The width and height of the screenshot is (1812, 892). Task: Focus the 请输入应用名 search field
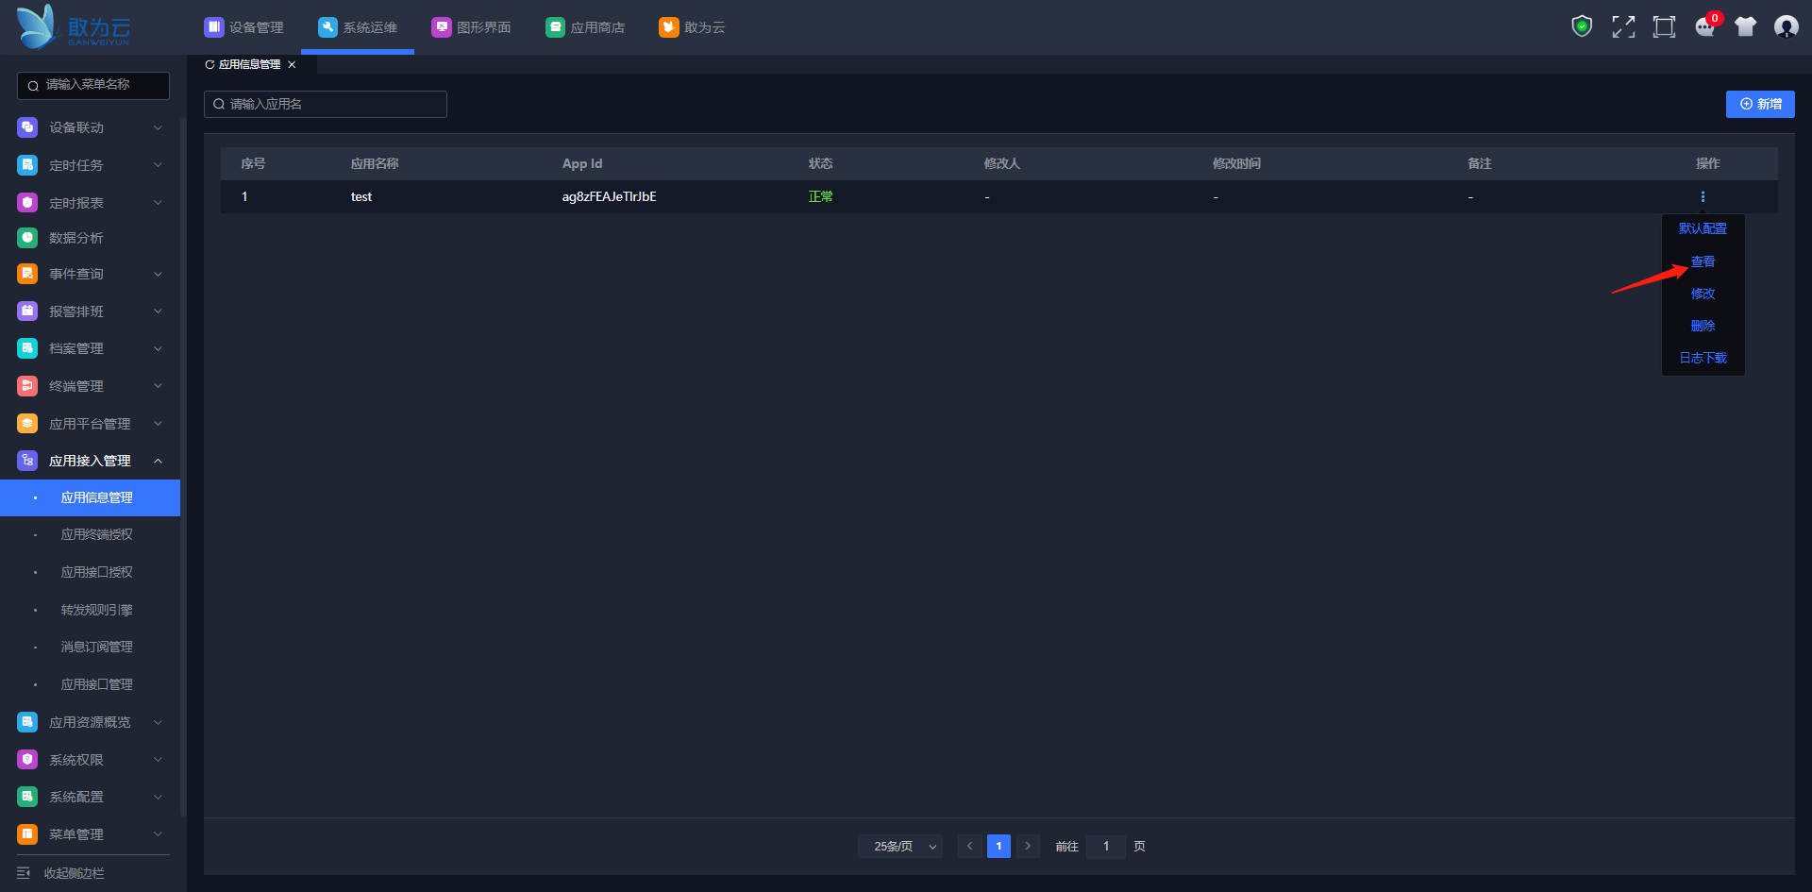[x=326, y=104]
